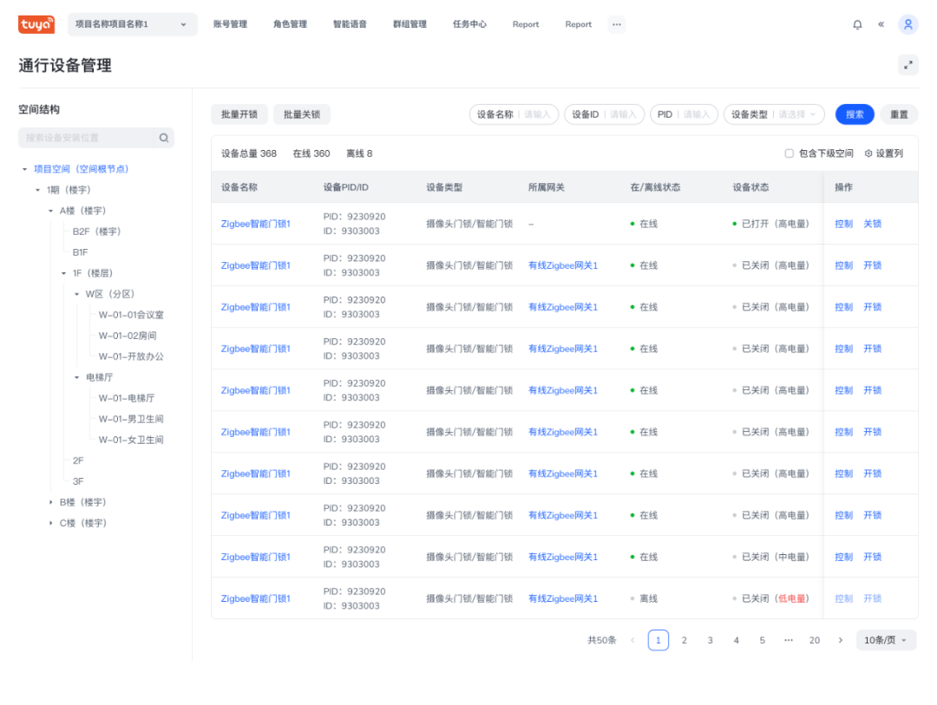Click 关锁 in the opened device row
This screenshot has width=937, height=705.
[873, 224]
